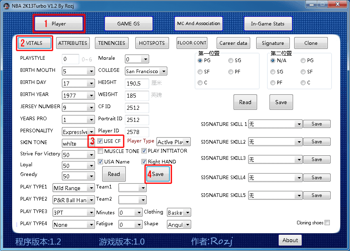Click the Player ID field
Image resolution: width=350 pixels, height=251 pixels.
pyautogui.click(x=137, y=132)
